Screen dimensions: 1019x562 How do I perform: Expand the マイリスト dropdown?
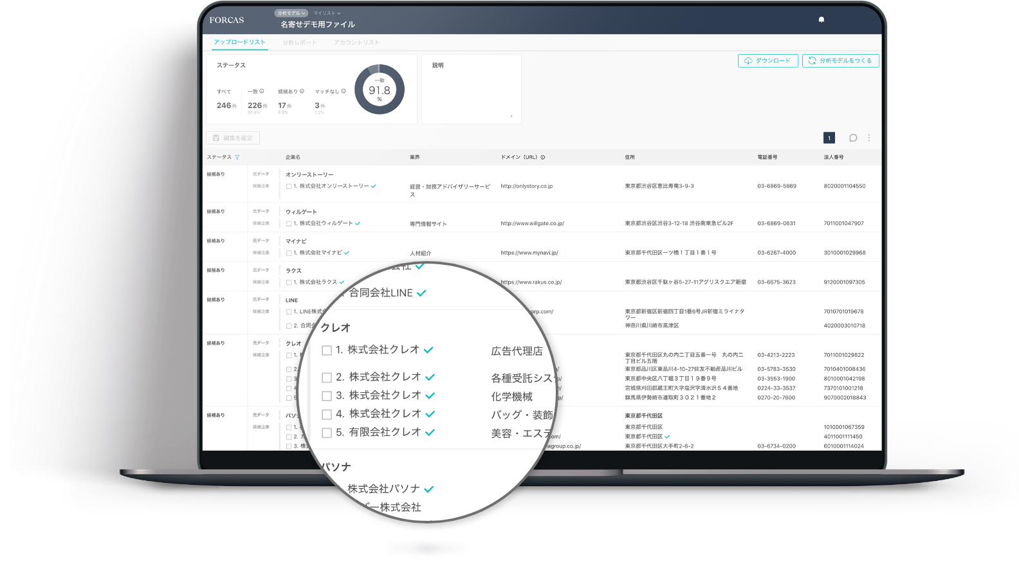[327, 13]
